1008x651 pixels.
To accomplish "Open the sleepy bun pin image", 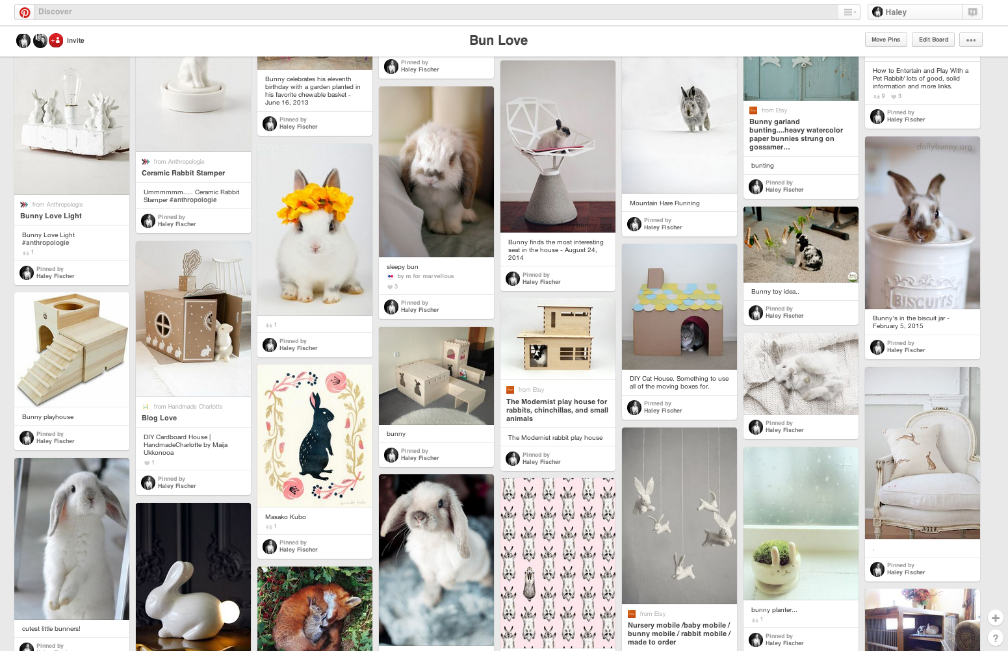I will (x=436, y=172).
